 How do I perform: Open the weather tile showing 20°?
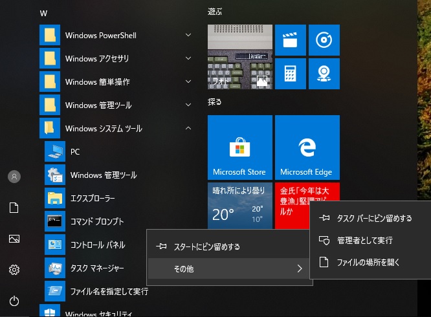(240, 206)
